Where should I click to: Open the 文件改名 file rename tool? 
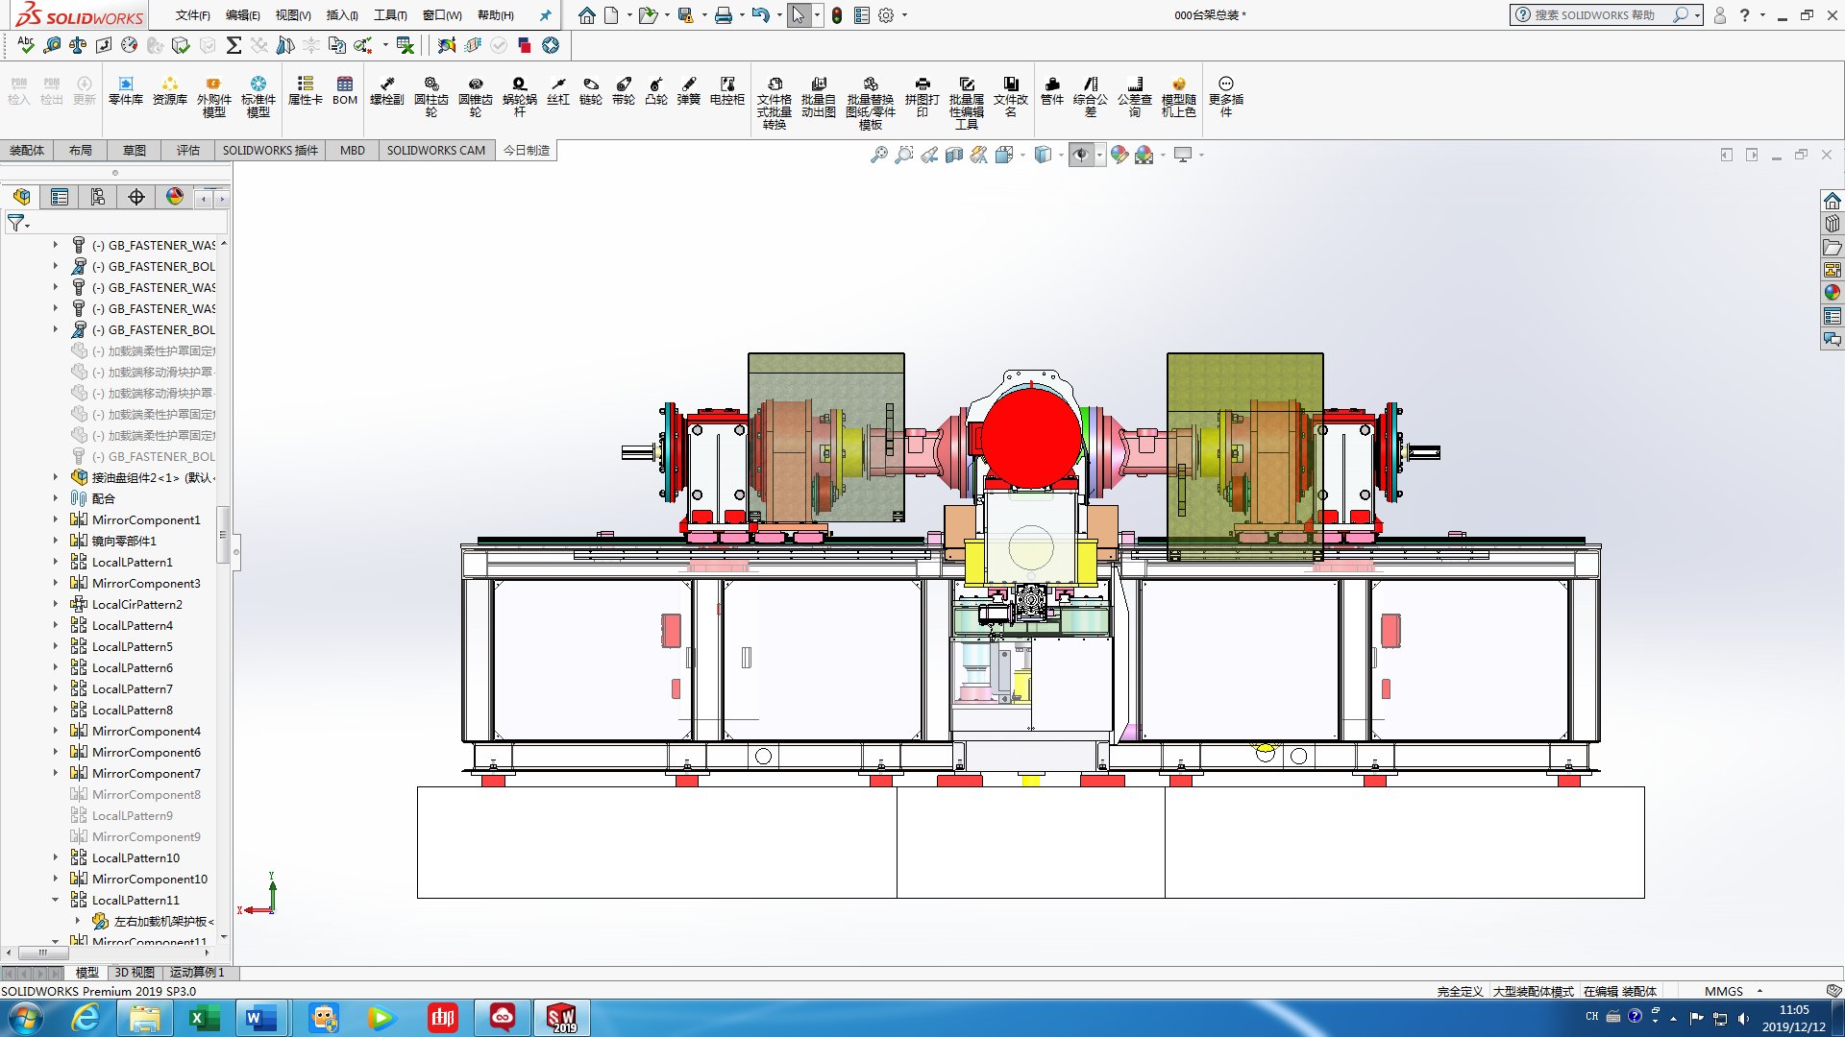[1011, 97]
